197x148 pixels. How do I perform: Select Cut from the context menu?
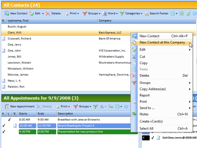click(x=162, y=57)
